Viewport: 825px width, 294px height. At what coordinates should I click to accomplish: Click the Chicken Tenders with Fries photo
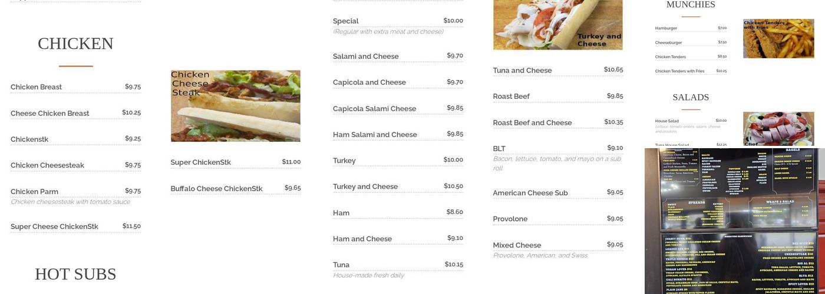(x=778, y=38)
